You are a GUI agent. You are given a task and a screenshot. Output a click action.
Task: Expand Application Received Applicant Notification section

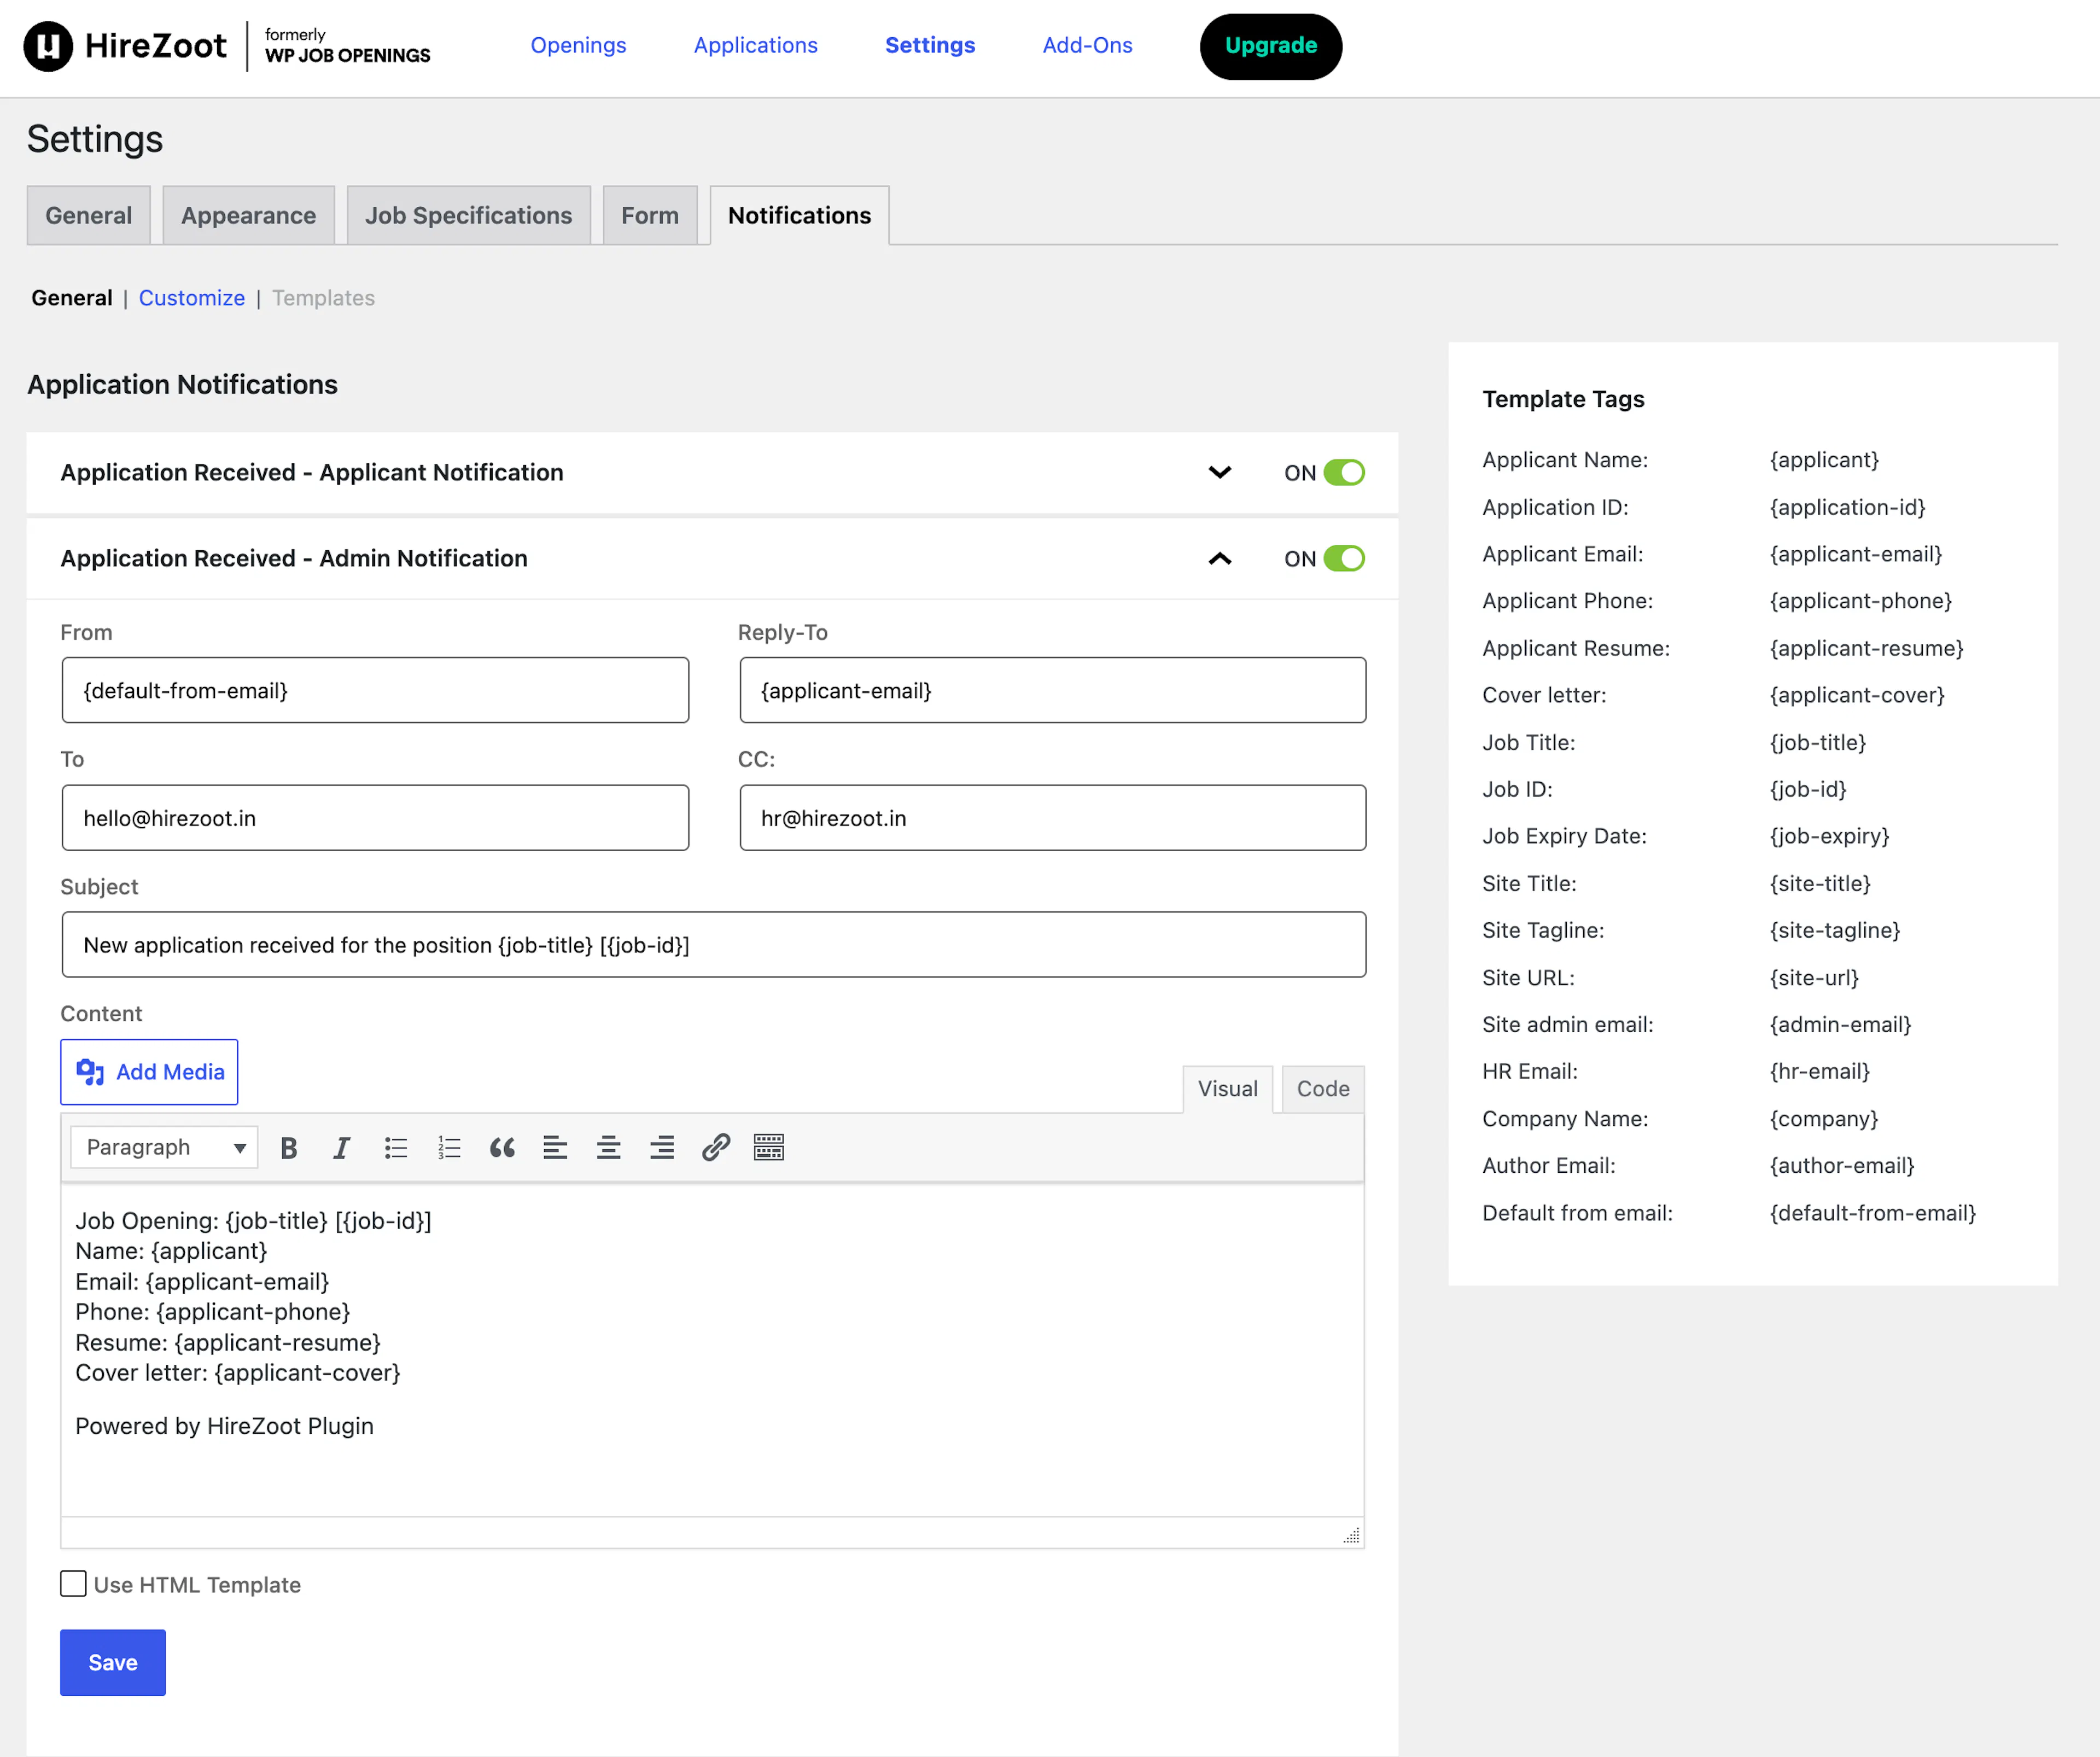click(x=1220, y=472)
